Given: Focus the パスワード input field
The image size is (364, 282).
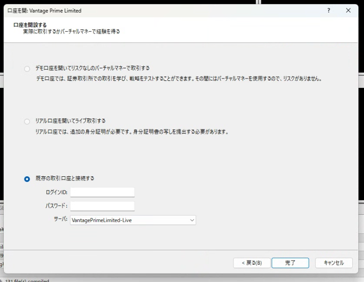Looking at the screenshot, I should point(103,206).
